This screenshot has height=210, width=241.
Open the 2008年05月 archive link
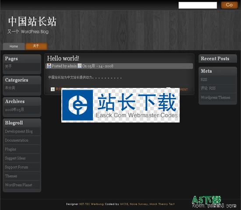14,110
